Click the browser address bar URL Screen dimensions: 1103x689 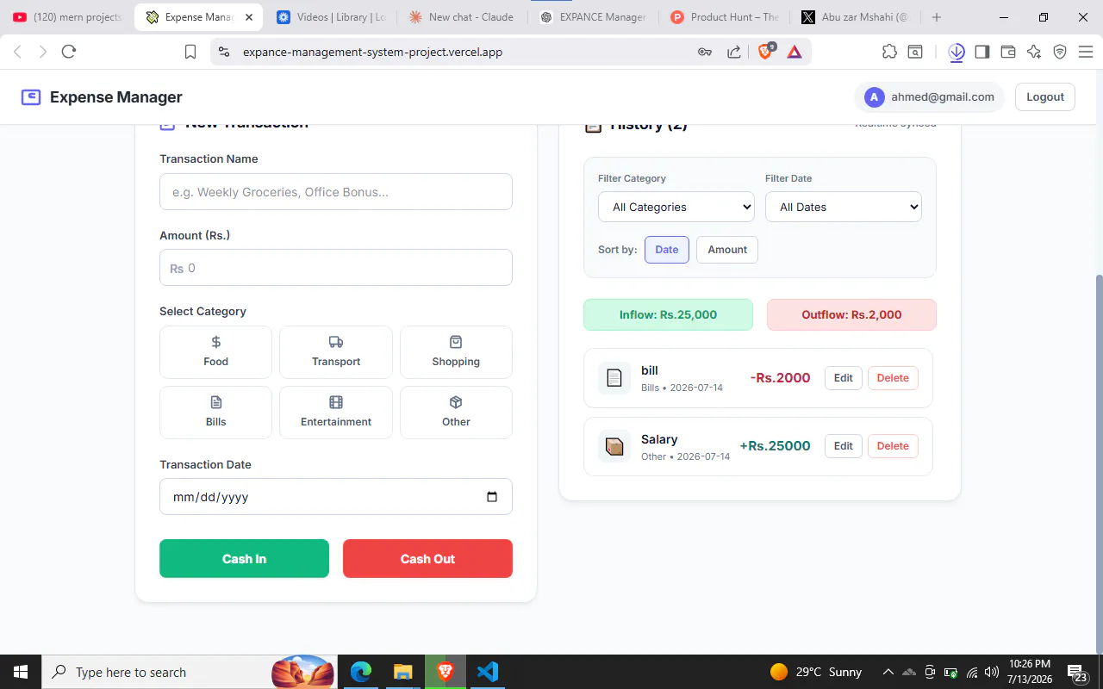(372, 52)
